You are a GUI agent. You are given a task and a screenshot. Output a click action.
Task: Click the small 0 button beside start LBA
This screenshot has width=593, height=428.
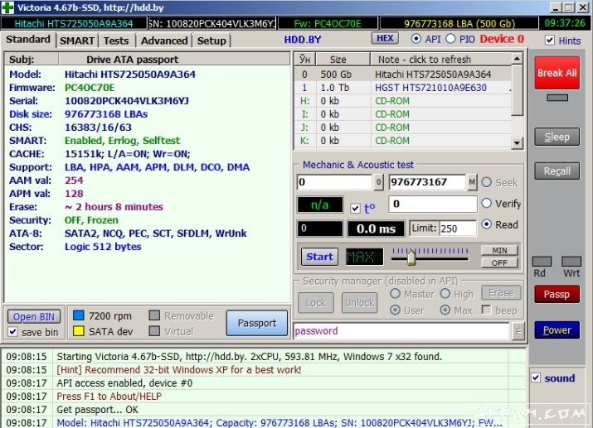[x=378, y=182]
